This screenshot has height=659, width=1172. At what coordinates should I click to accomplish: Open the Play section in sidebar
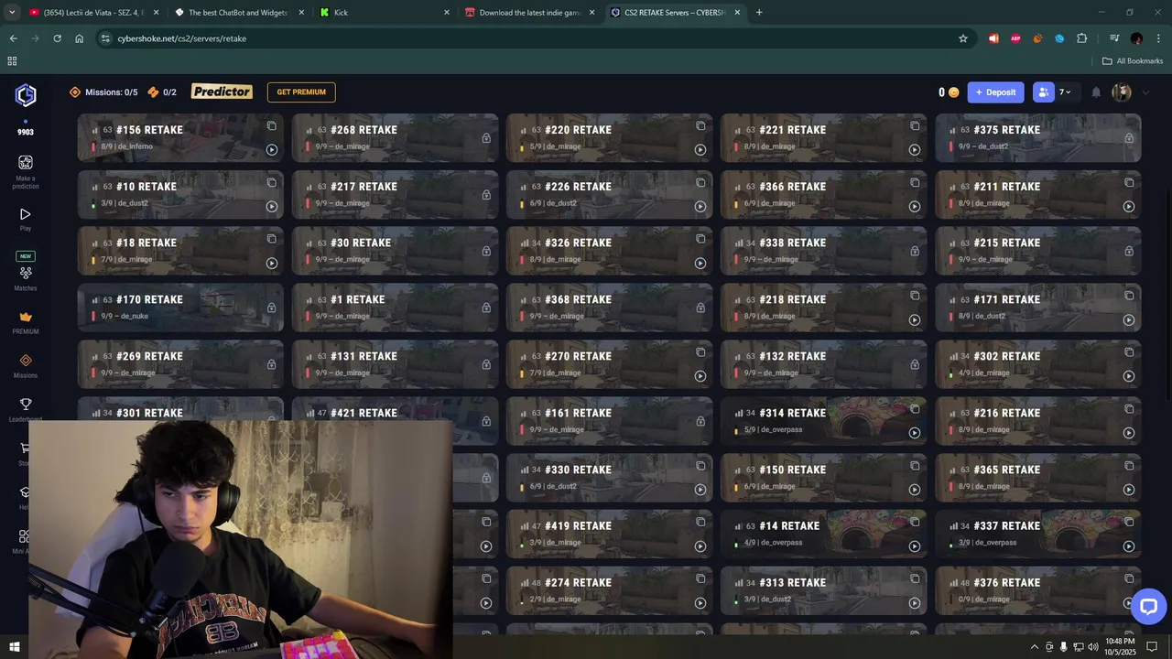coord(26,219)
